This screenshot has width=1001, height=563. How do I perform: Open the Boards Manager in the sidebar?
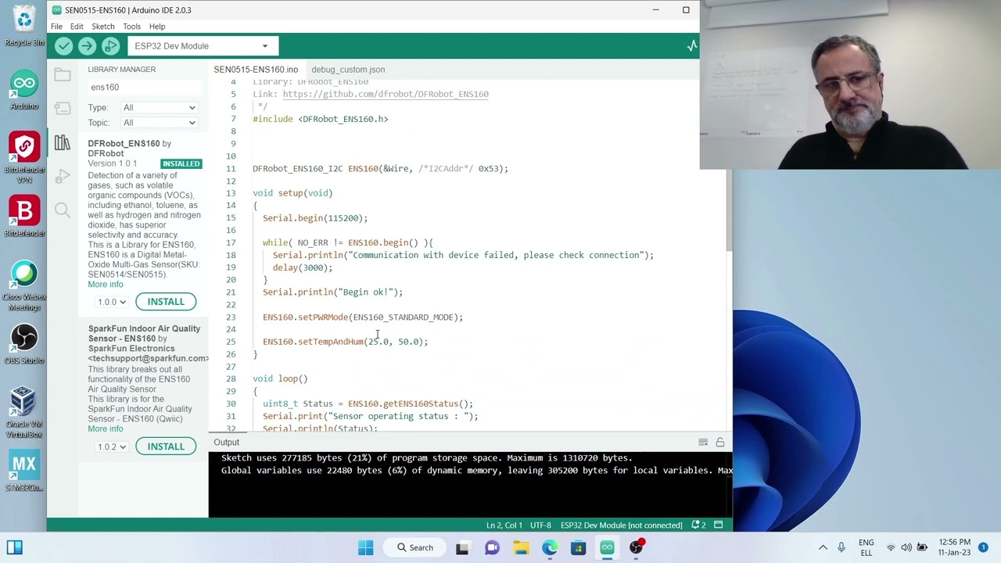63,109
